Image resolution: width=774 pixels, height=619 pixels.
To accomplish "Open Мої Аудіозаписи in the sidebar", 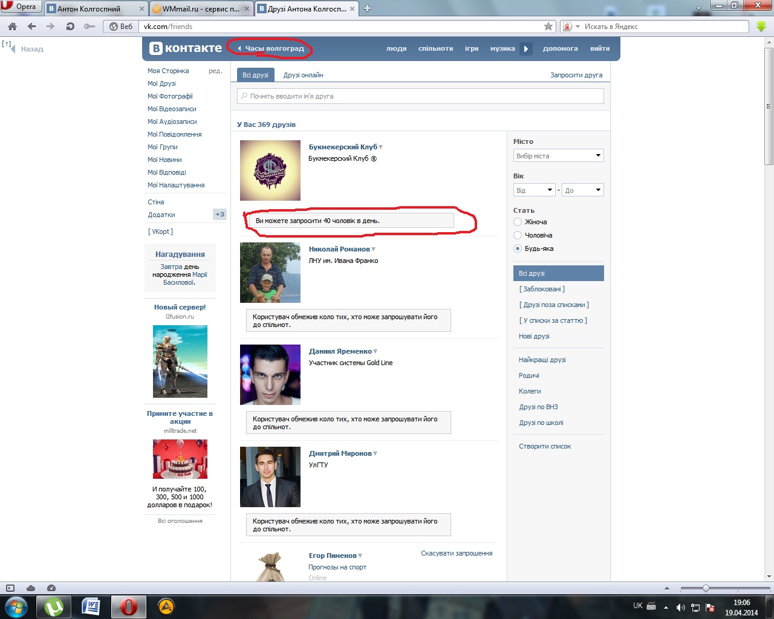I will 172,122.
